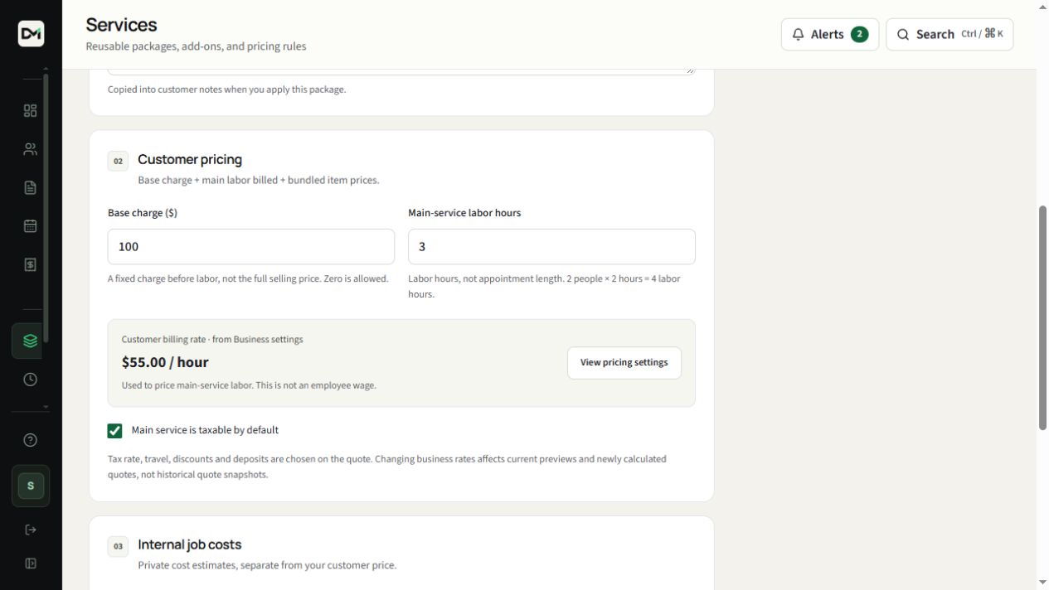
Task: Collapse the sidebar with panel icon
Action: point(31,563)
